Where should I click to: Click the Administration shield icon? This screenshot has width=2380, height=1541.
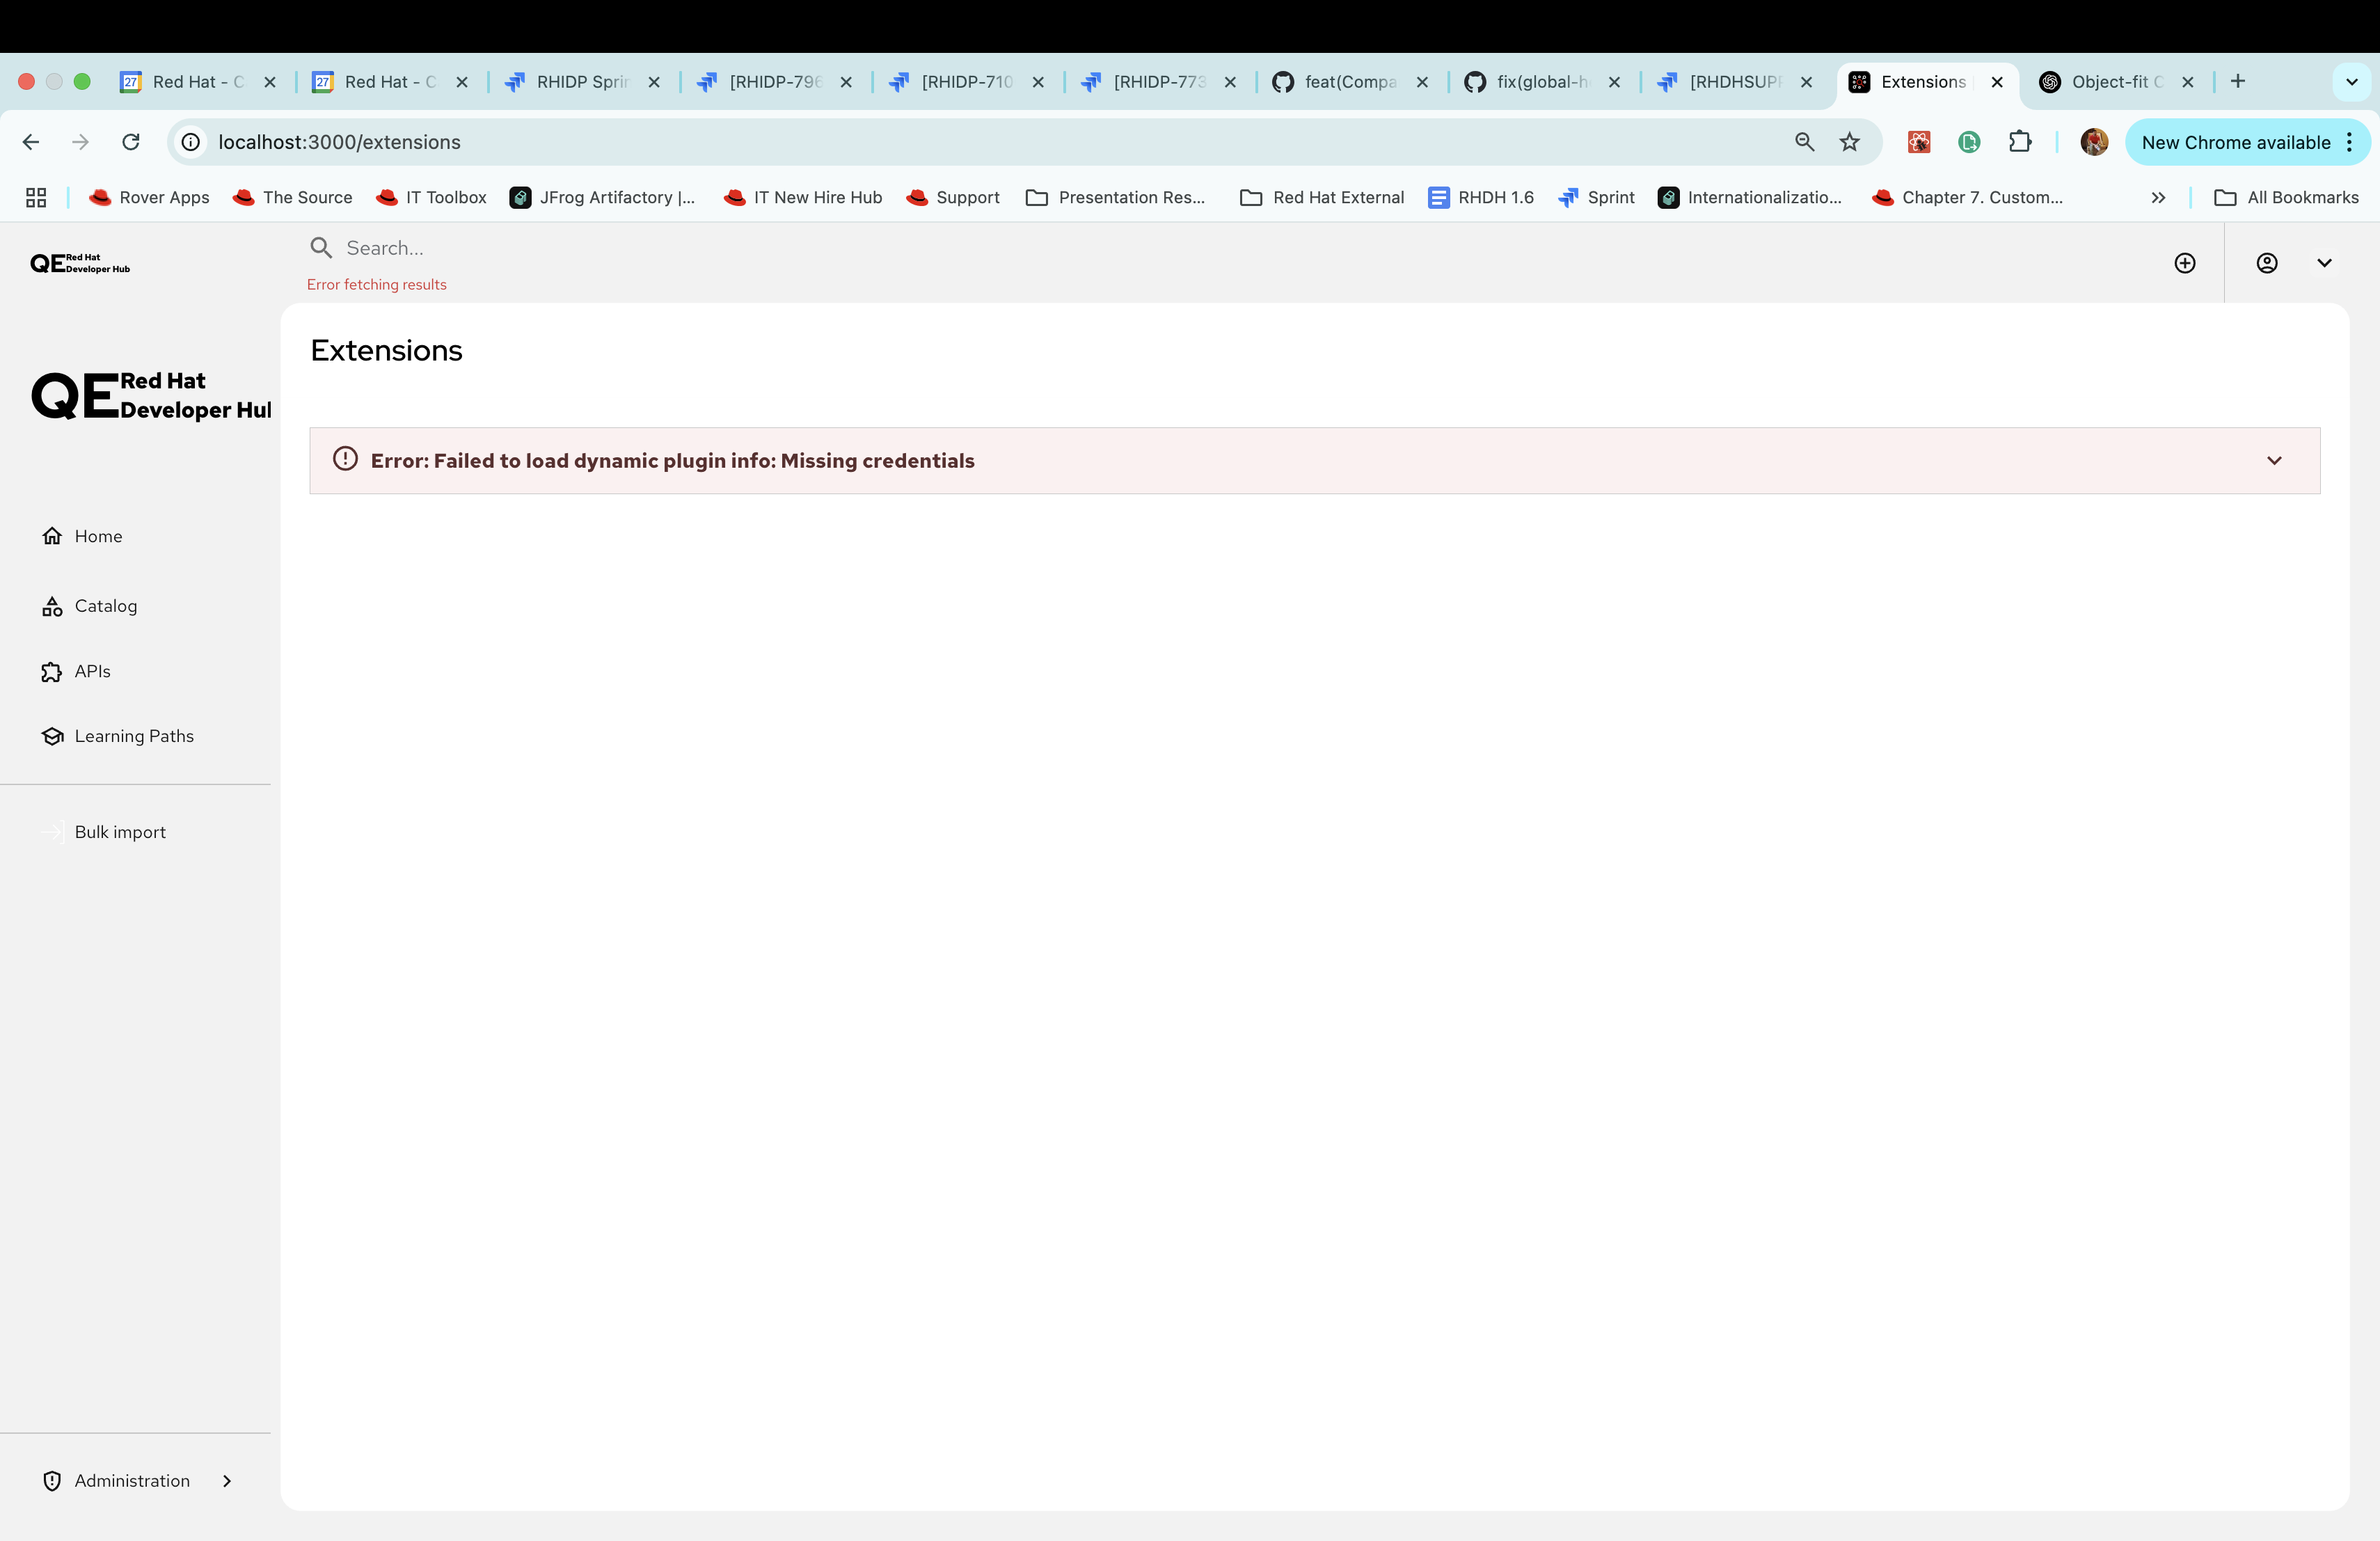(52, 1481)
